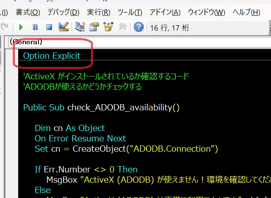Screen dimensions: 271x198
Task: Click the MsgBox ActiveX (ADODB) が使えません line
Action: click(159, 180)
